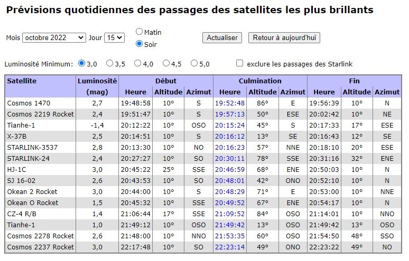Screen dimensions: 409x261
Task: Click the Retour à aujourd'hui button
Action: point(284,38)
